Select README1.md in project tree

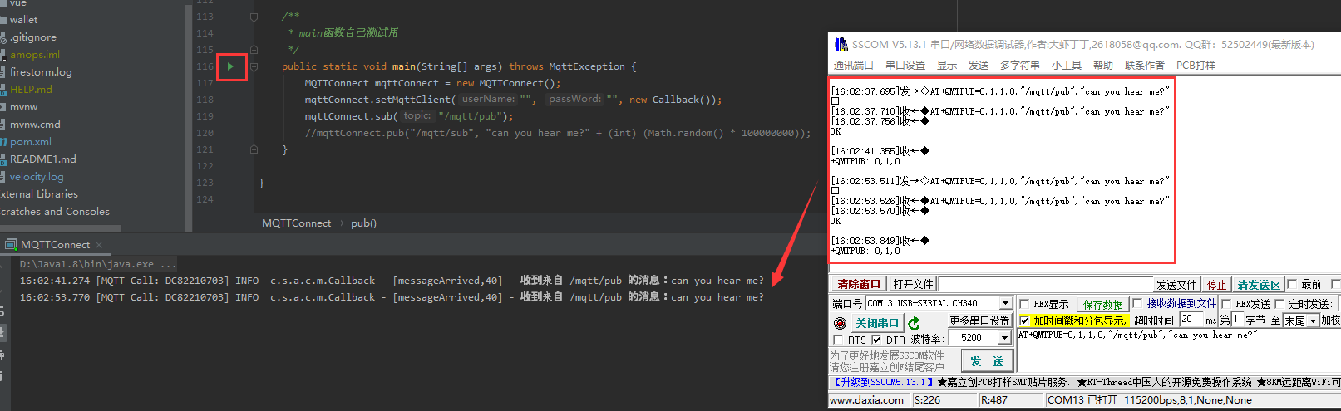[x=42, y=159]
